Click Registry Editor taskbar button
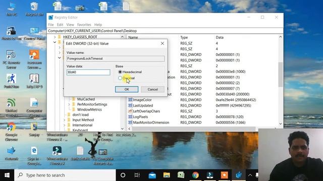Viewport: 323px width, 181px height. click(239, 175)
